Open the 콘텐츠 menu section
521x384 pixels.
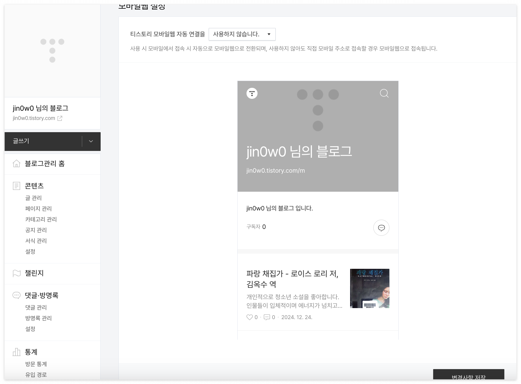coord(34,186)
